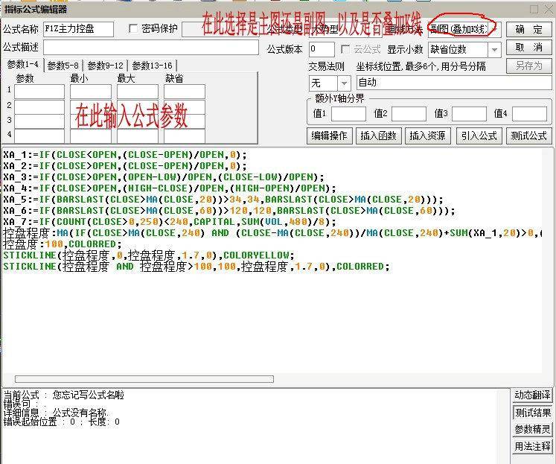Open the 用法注释 button
This screenshot has height=464, width=556.
tap(533, 446)
